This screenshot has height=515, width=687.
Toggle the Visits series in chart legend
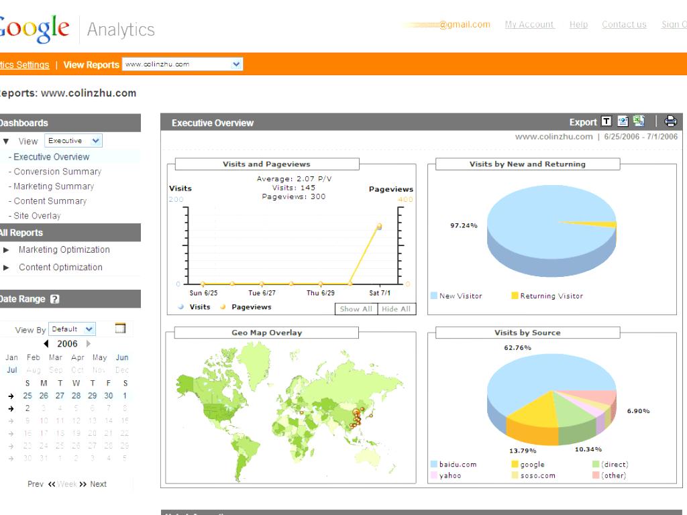click(x=199, y=307)
